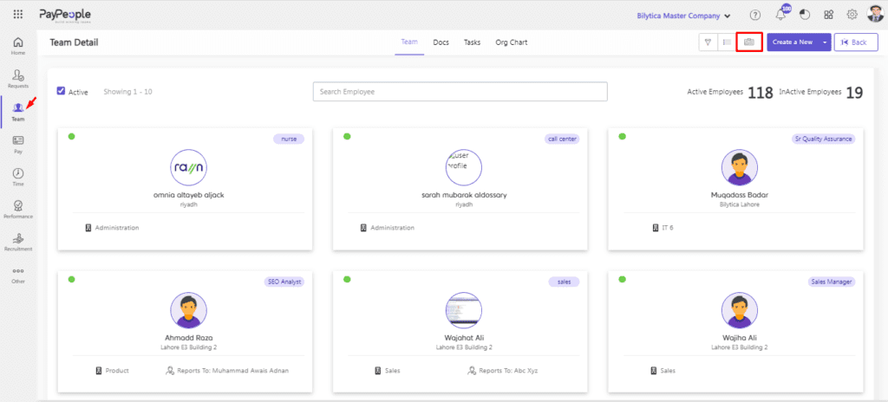Switch to list view icon
The width and height of the screenshot is (888, 402).
tap(726, 42)
